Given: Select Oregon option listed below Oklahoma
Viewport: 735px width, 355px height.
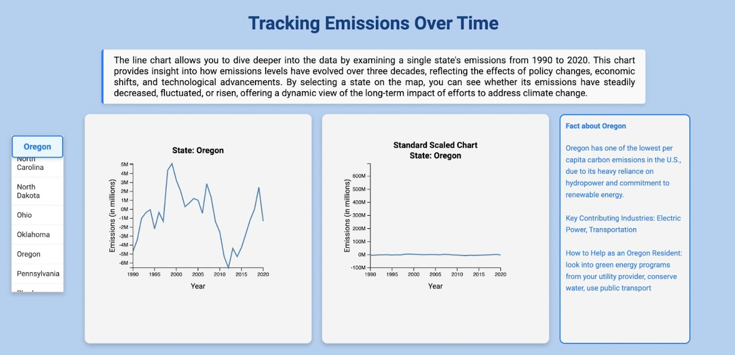Looking at the screenshot, I should pos(29,254).
